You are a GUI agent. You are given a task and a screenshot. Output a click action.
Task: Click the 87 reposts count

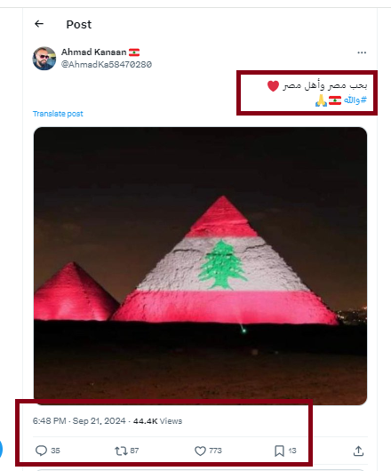(x=134, y=451)
